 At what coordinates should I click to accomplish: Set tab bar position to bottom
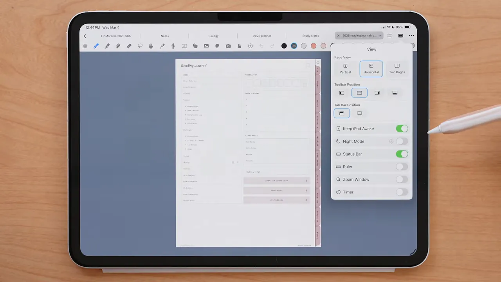(x=359, y=113)
